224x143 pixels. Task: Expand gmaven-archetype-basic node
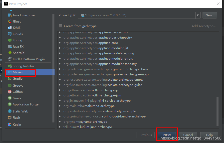point(60,69)
